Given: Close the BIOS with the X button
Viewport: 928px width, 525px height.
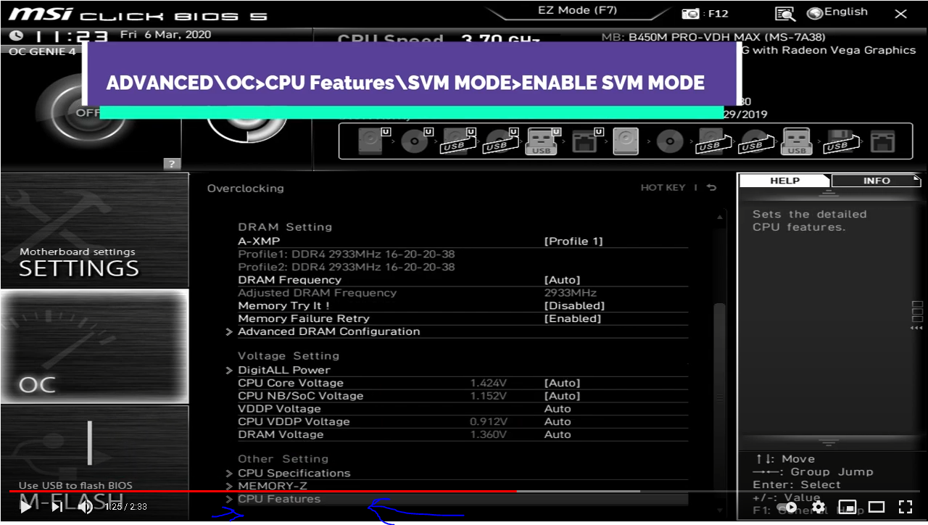Looking at the screenshot, I should pos(900,14).
